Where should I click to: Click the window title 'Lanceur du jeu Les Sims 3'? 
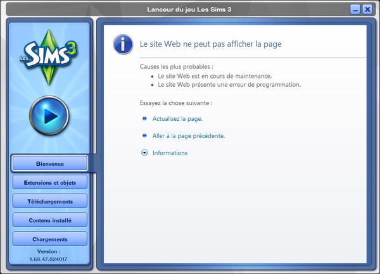tap(189, 9)
